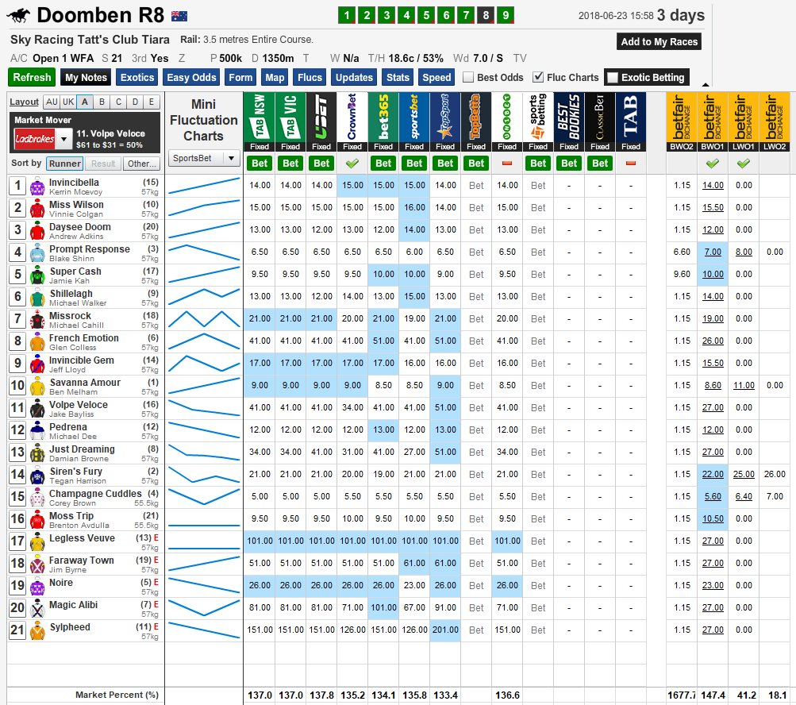Click the green Refresh button
This screenshot has width=796, height=705.
tap(32, 77)
